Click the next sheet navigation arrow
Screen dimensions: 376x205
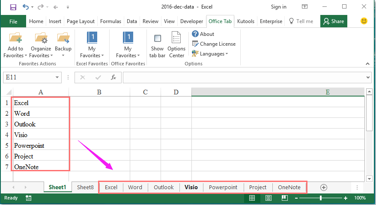coord(25,187)
